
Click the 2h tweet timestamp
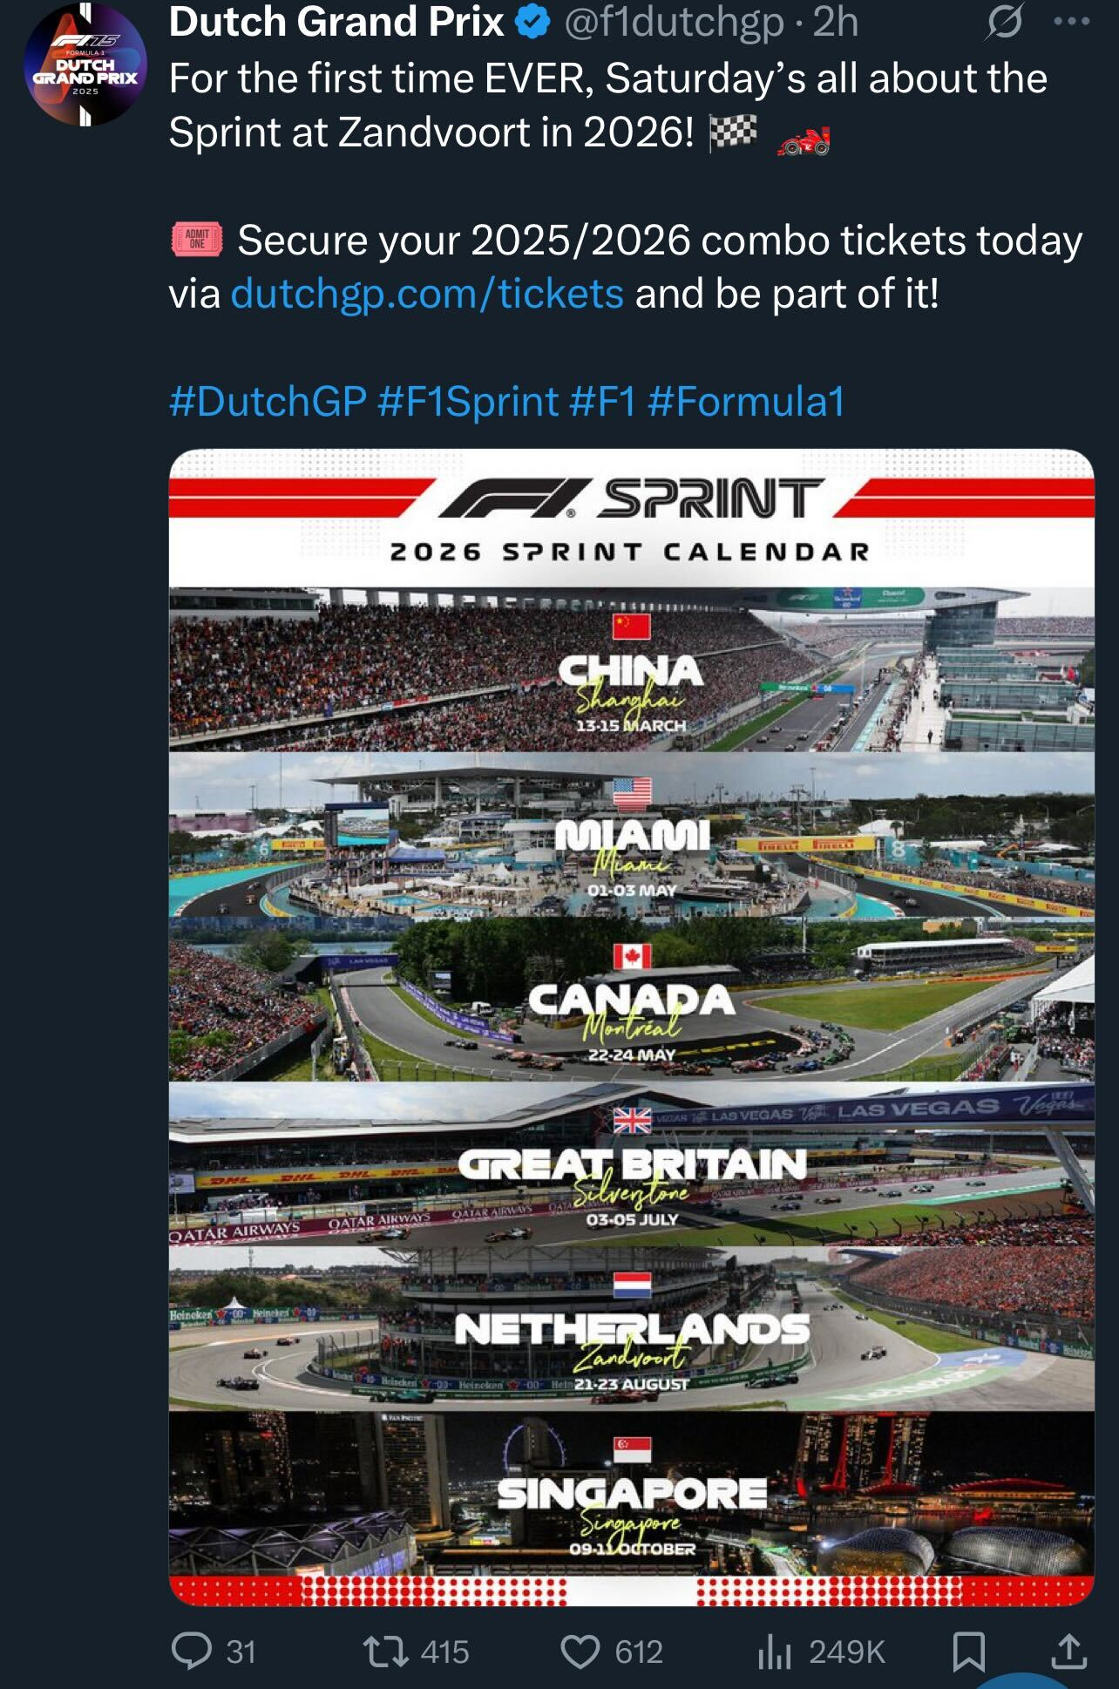pyautogui.click(x=836, y=23)
